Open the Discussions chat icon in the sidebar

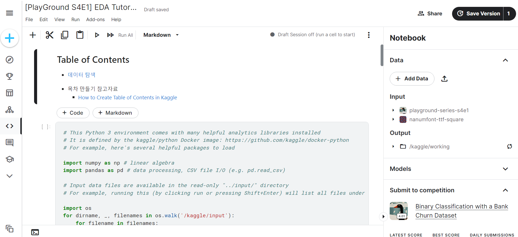pos(10,143)
